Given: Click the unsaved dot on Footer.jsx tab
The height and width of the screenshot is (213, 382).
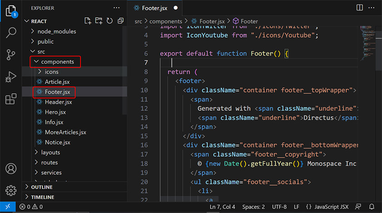Looking at the screenshot, I should pyautogui.click(x=175, y=8).
